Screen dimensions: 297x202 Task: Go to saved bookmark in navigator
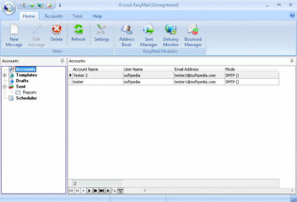[114, 191]
